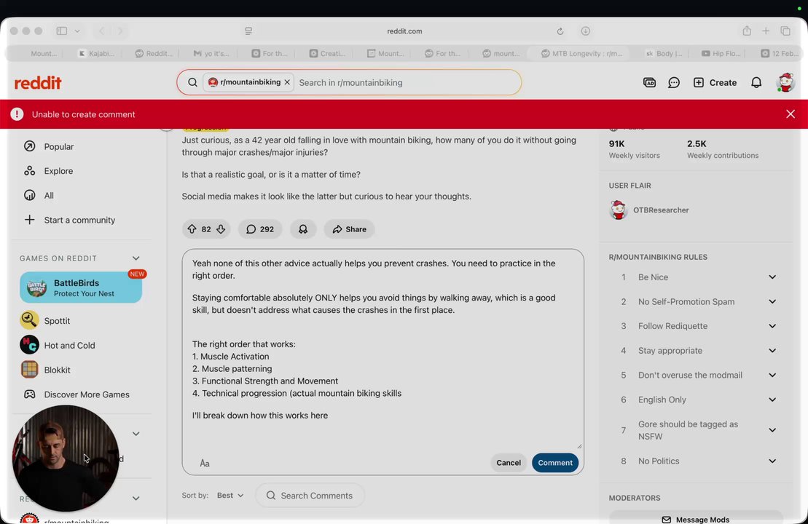Image resolution: width=808 pixels, height=524 pixels.
Task: Collapse the Games on Reddit section
Action: 136,258
